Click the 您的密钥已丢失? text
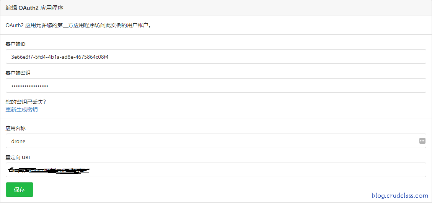432x203 pixels. click(x=26, y=102)
